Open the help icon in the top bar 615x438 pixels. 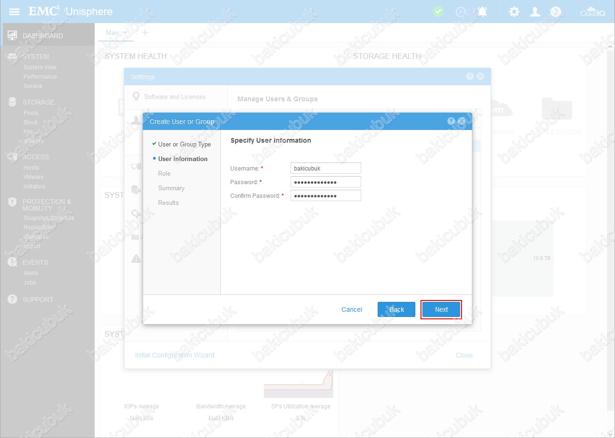click(556, 12)
